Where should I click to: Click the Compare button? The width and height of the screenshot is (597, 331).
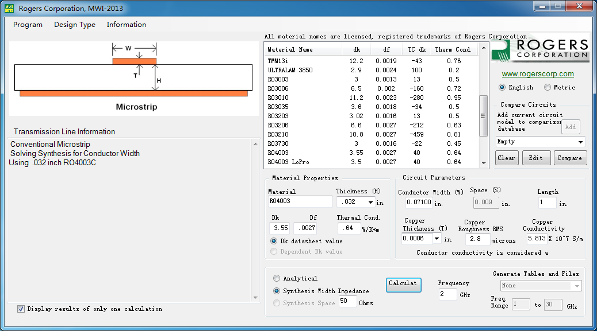[569, 158]
